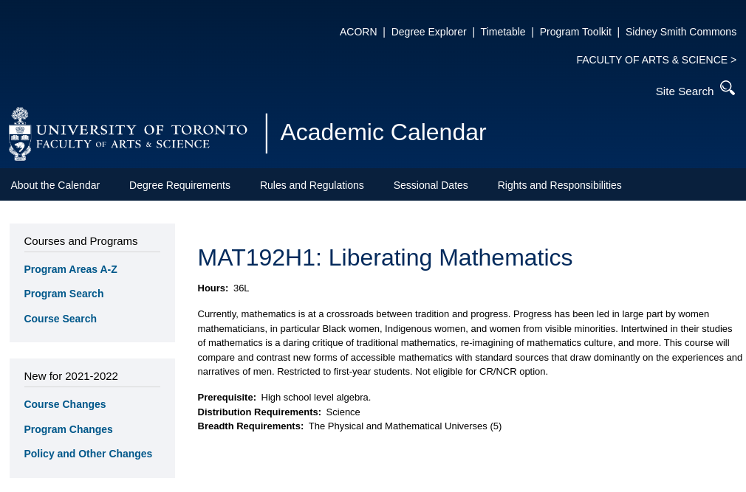746x492 pixels.
Task: Visit Sidney Smith Commons link
Action: tap(680, 32)
